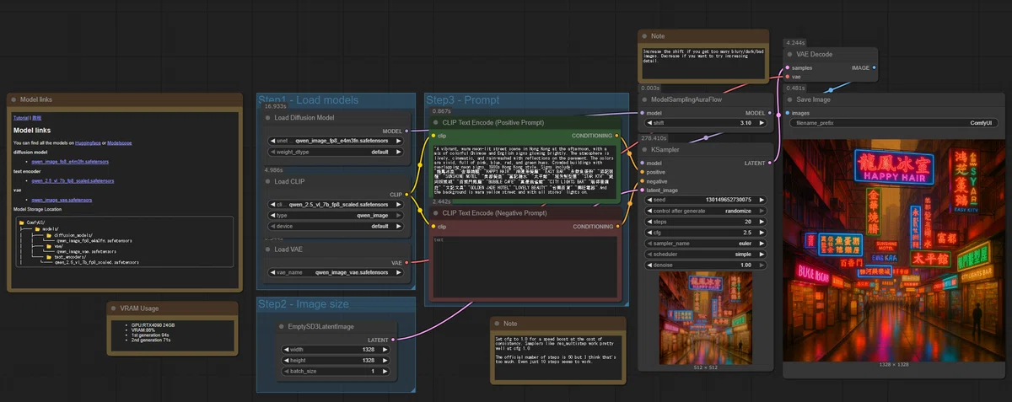
Task: Increase shift value with right arrow
Action: click(x=762, y=122)
